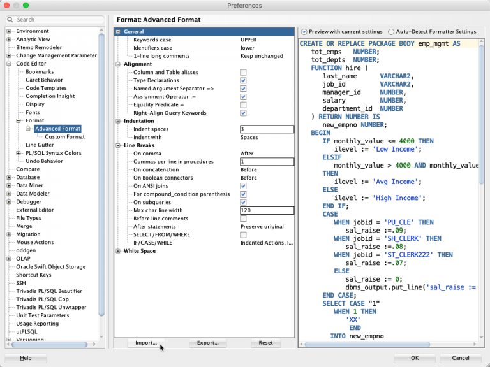Click the Max char line width field
This screenshot has width=490, height=367.
[267, 210]
